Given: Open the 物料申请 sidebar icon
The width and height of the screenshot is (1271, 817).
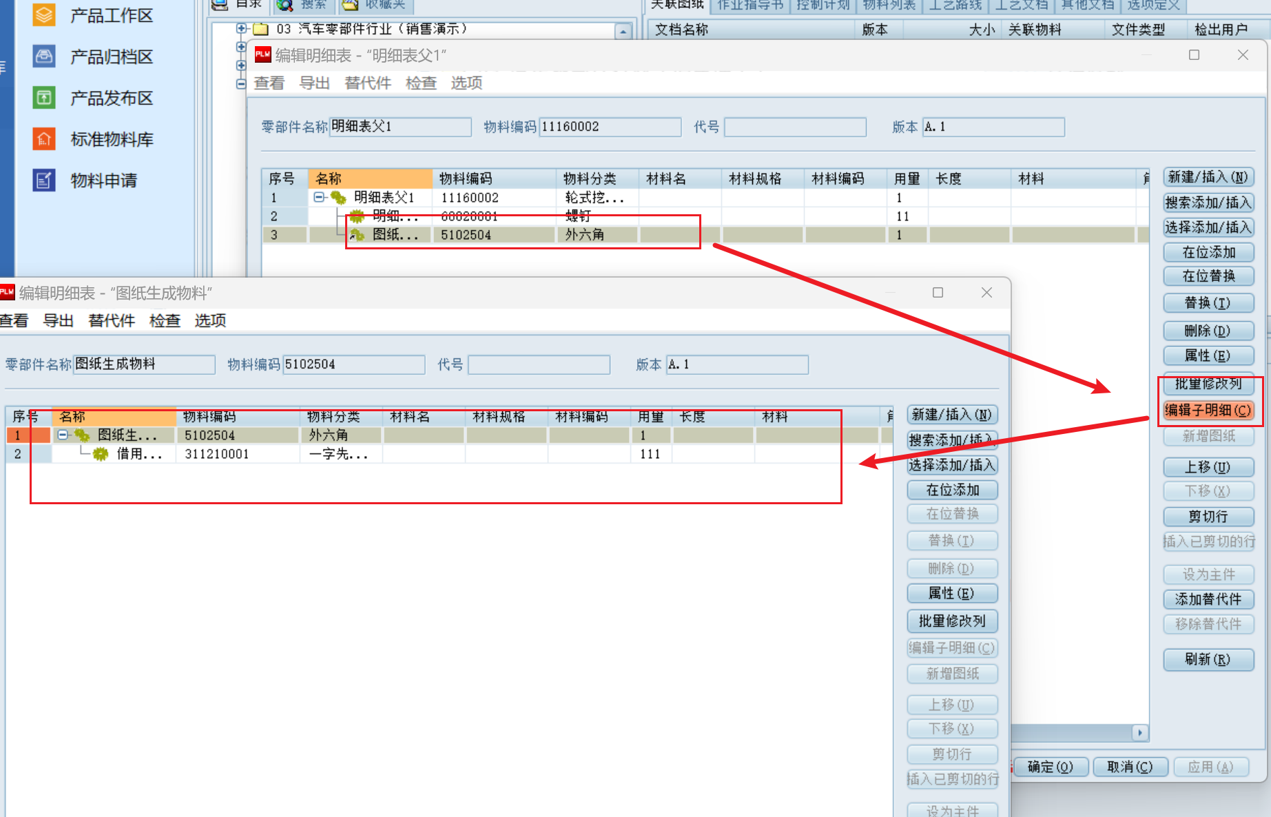Looking at the screenshot, I should click(x=44, y=180).
